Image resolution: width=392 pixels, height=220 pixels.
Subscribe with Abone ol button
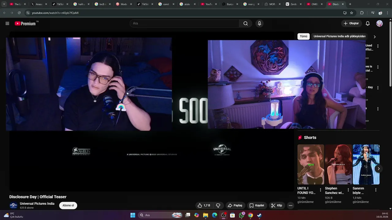coord(68,205)
